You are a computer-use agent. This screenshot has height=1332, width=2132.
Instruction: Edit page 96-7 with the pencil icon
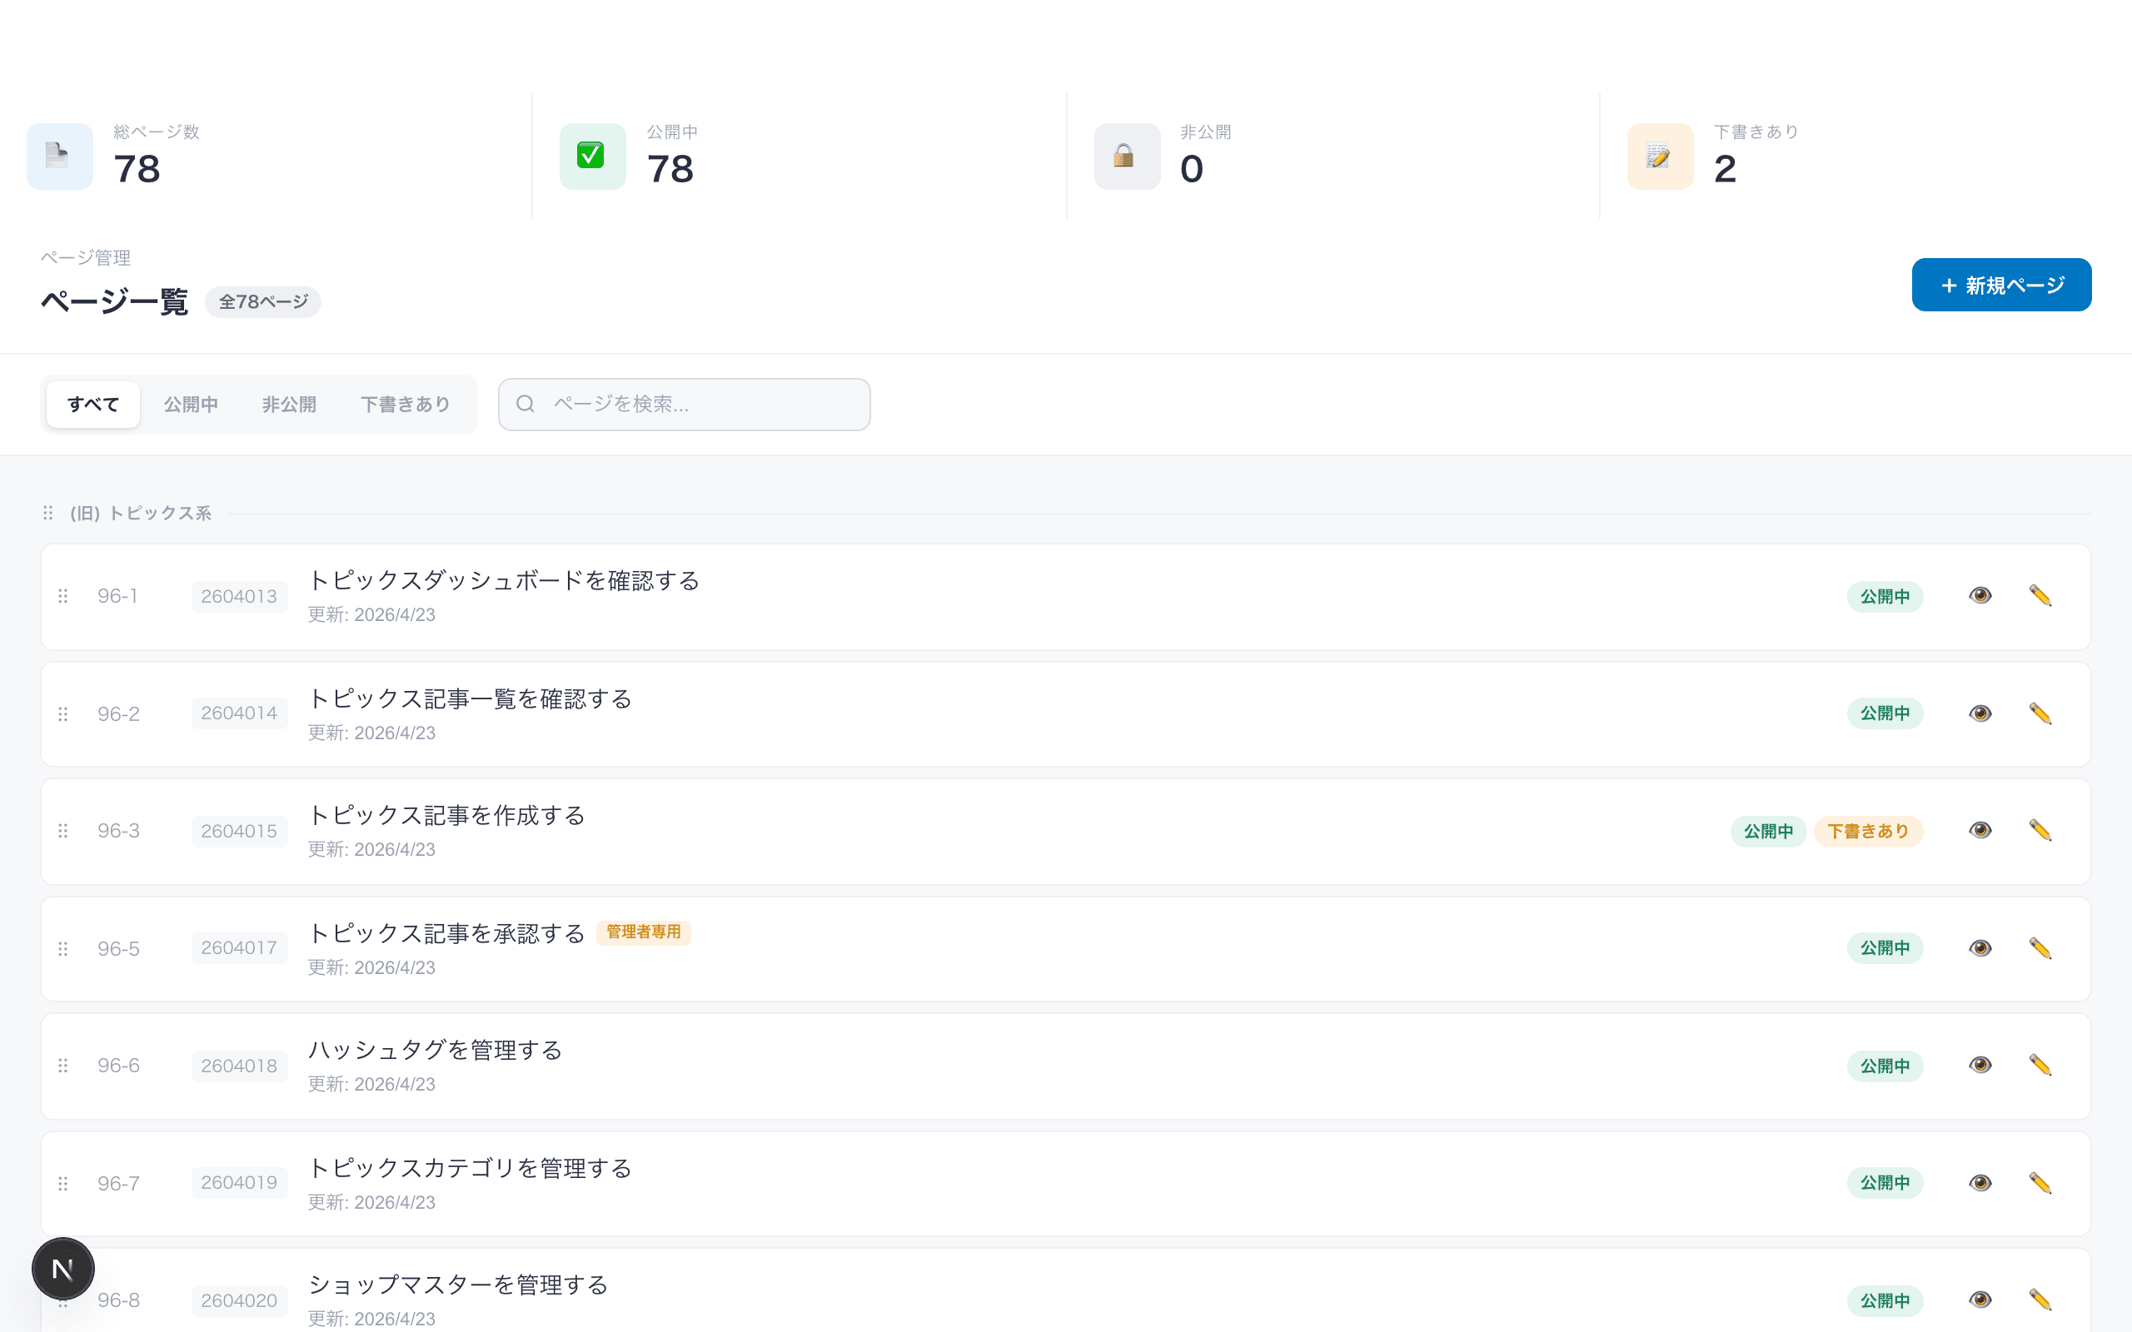click(2040, 1183)
